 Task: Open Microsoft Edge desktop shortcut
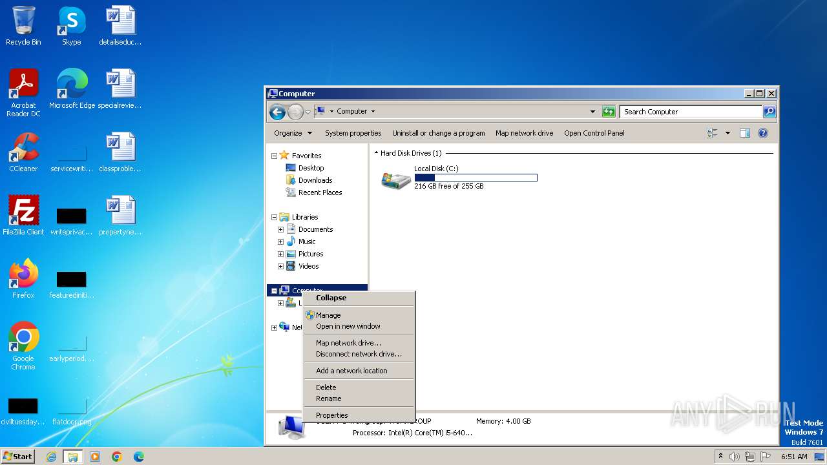(72, 89)
